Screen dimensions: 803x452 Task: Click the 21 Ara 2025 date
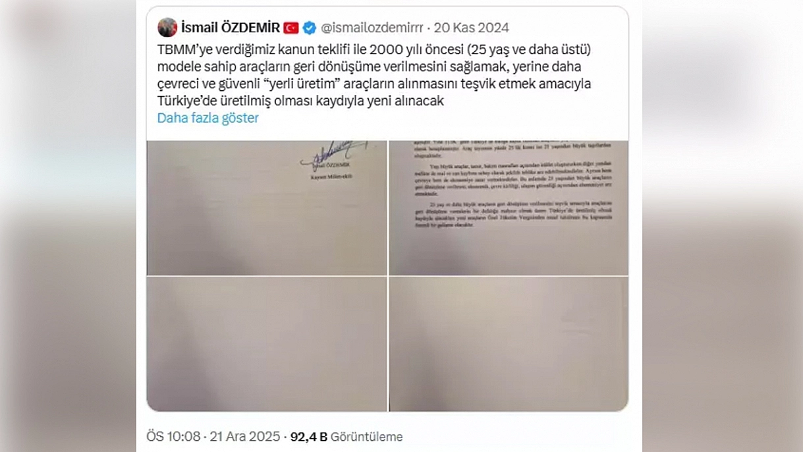click(243, 437)
